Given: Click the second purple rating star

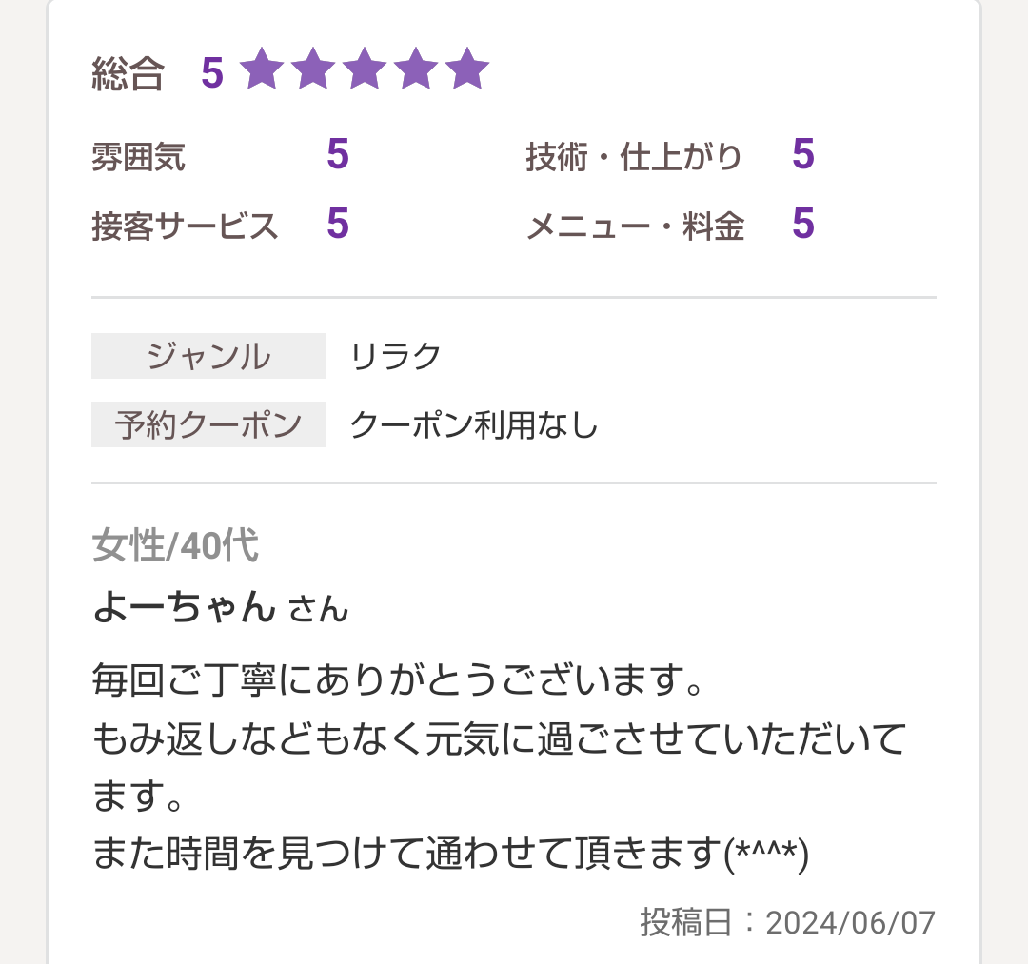Looking at the screenshot, I should [313, 69].
